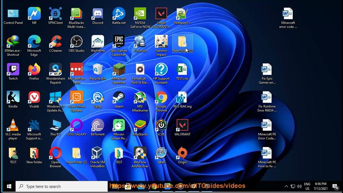Image resolution: width=343 pixels, height=193 pixels.
Task: Select Movavi Screen Recorder icon
Action: (119, 129)
